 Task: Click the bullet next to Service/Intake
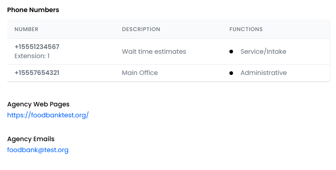coord(231,52)
